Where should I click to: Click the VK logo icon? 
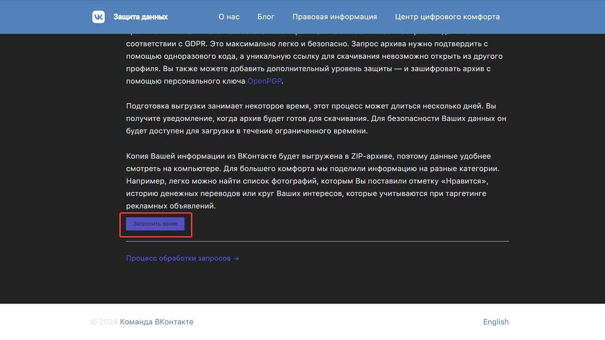(98, 17)
